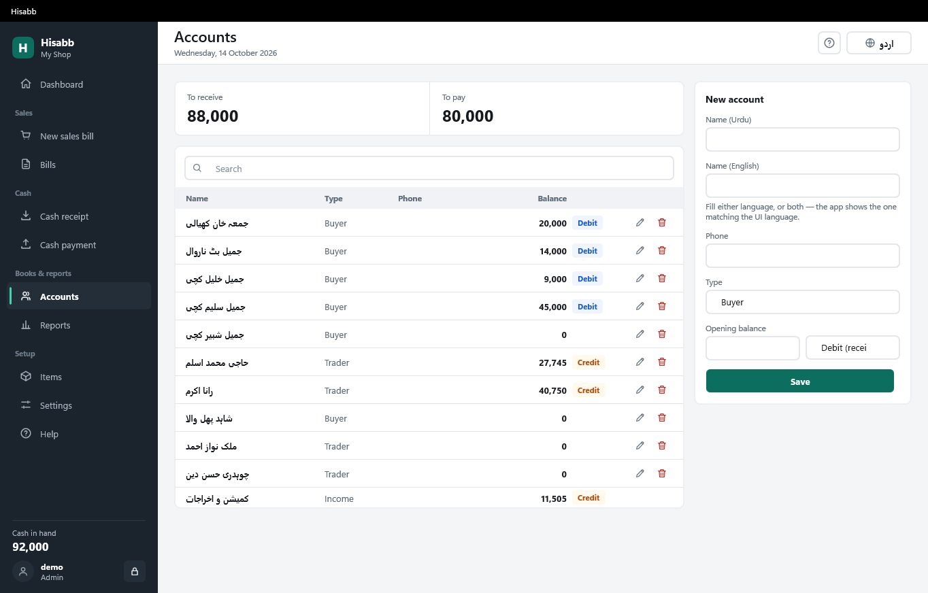The image size is (928, 593).
Task: Click the Phone column header
Action: tap(410, 199)
